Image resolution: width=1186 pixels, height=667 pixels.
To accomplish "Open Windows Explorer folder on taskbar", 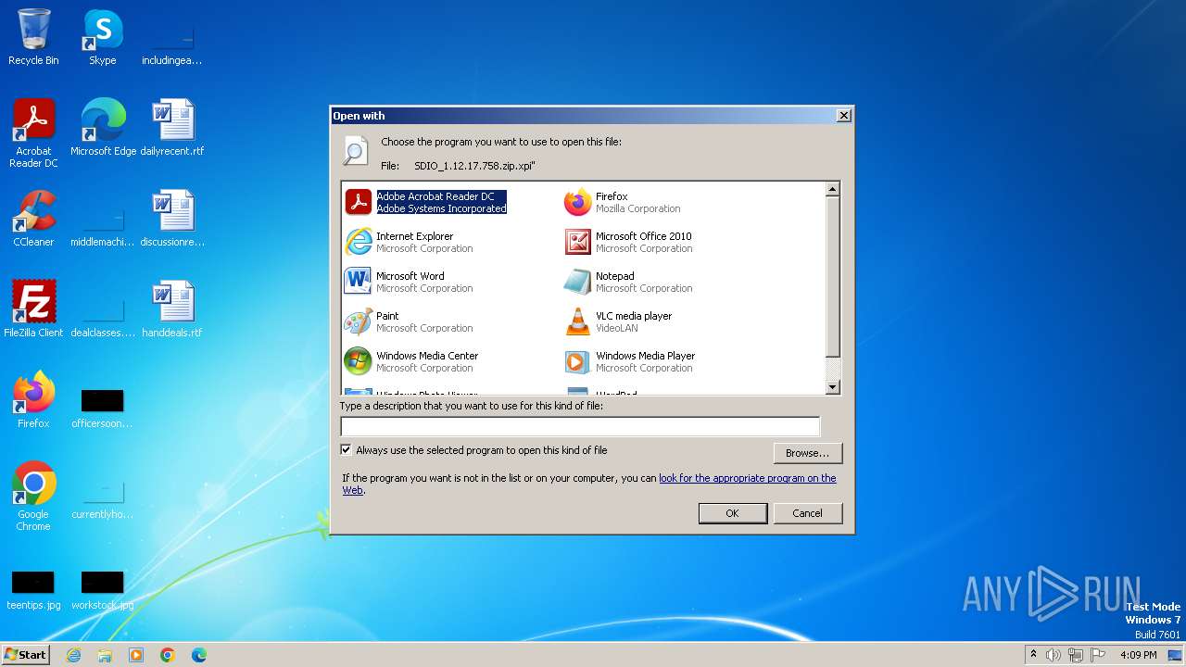I will (x=105, y=655).
